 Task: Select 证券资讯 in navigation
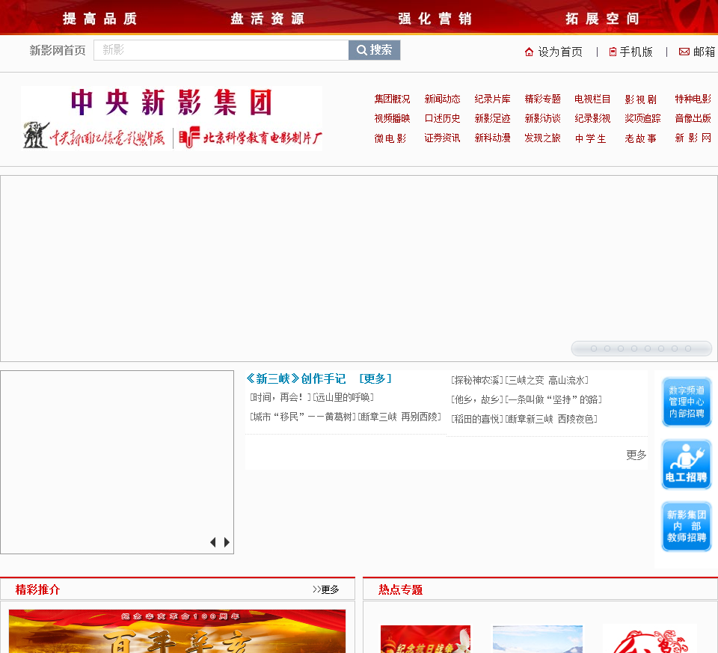click(x=442, y=138)
